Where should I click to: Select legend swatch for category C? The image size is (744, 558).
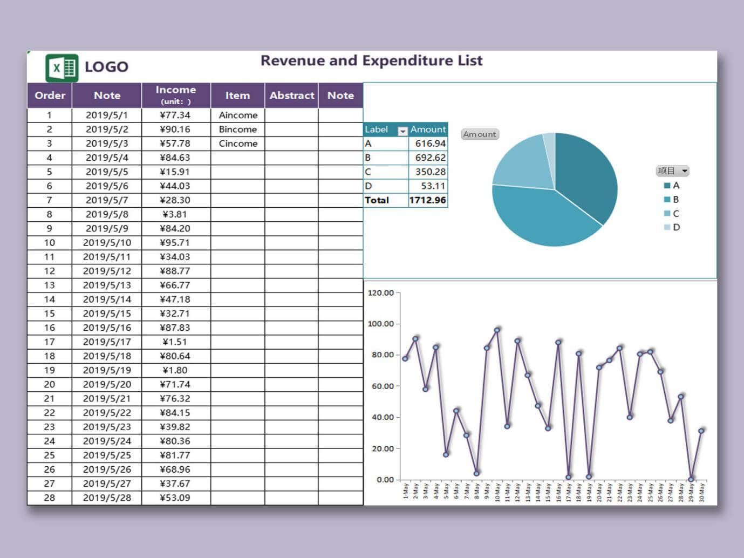[x=667, y=213]
